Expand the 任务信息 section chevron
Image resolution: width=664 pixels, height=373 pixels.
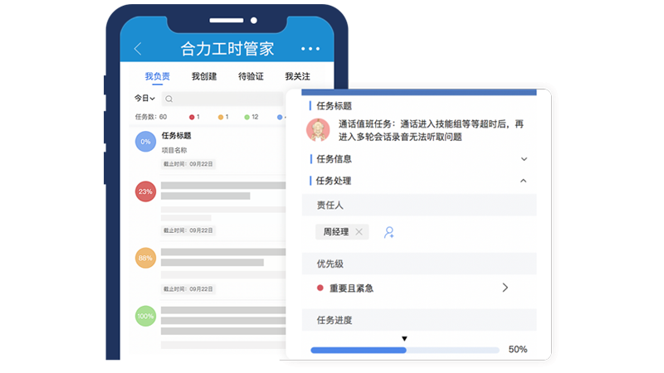524,159
